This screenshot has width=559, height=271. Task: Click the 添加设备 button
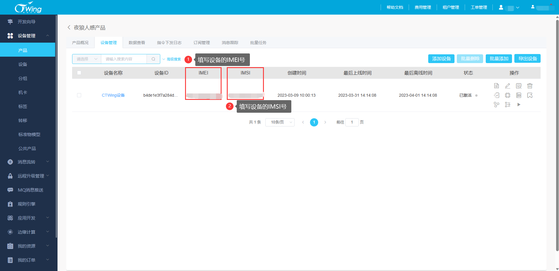click(x=441, y=59)
